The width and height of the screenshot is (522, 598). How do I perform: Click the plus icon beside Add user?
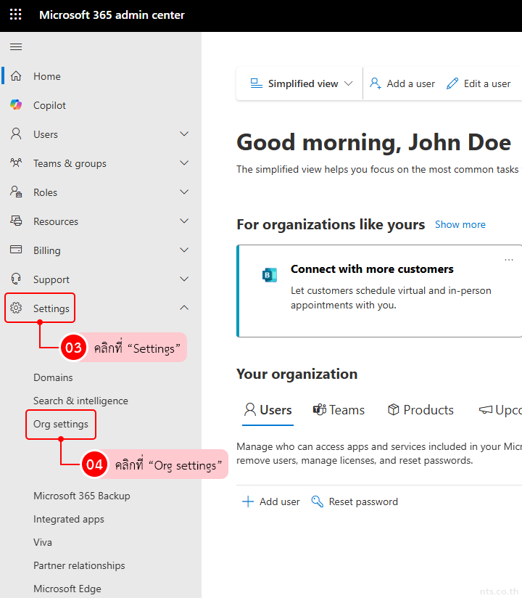coord(248,501)
